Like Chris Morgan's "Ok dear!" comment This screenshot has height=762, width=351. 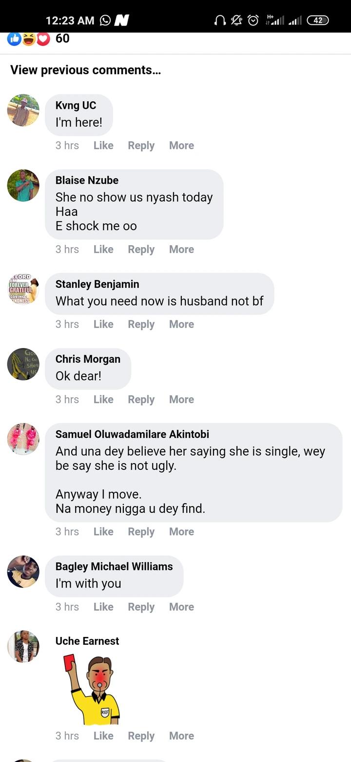point(103,400)
